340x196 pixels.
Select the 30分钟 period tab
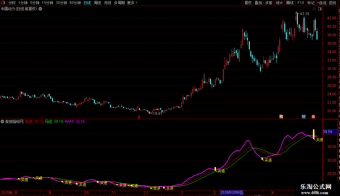click(x=61, y=3)
